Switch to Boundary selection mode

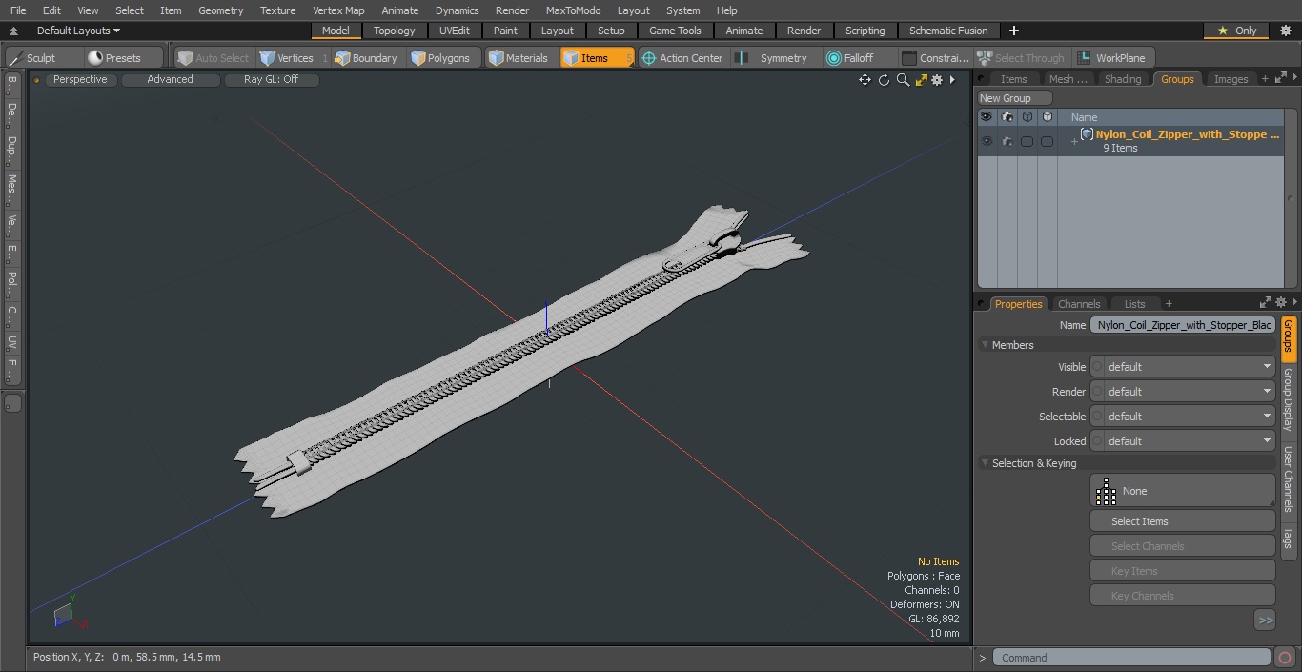pyautogui.click(x=366, y=58)
